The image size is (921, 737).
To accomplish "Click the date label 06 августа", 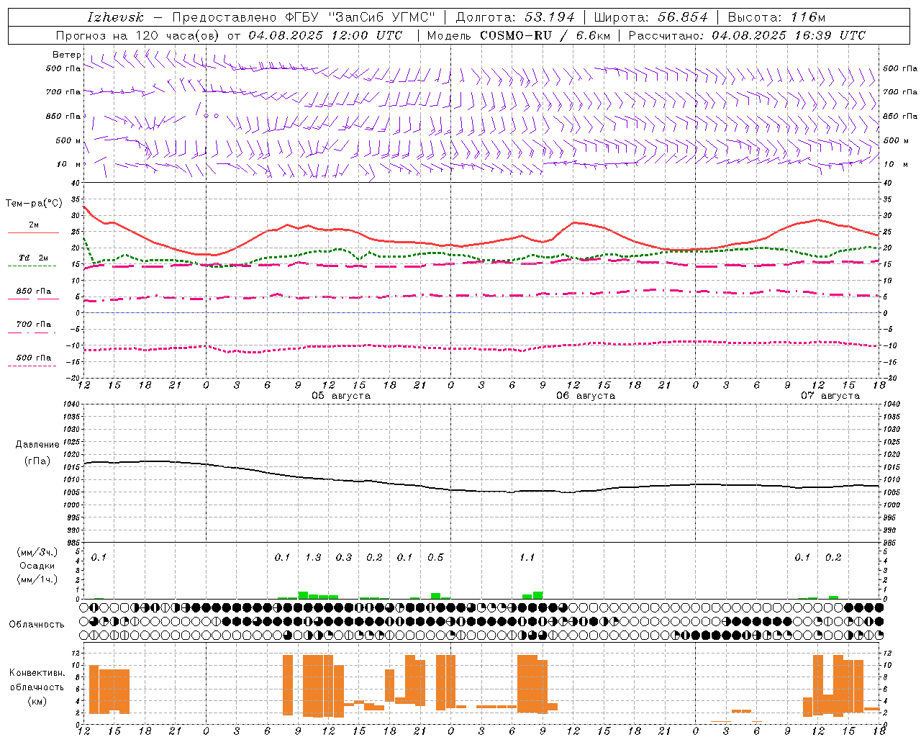I will 586,396.
